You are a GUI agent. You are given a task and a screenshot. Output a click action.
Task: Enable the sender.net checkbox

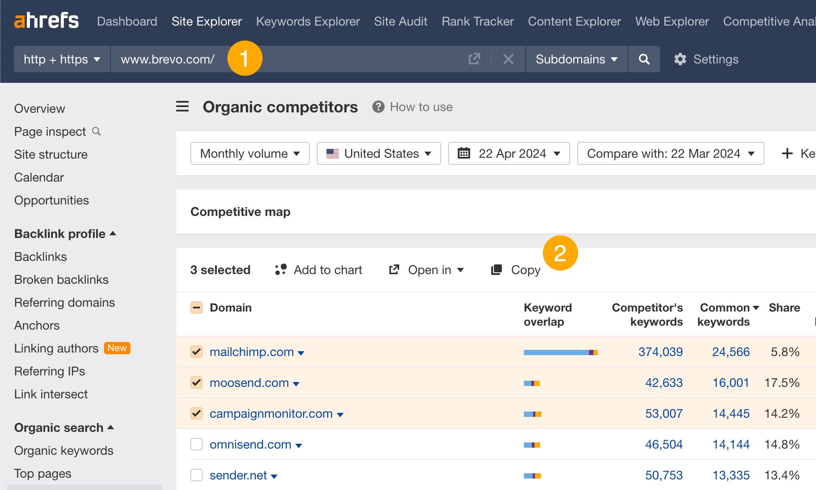point(196,475)
